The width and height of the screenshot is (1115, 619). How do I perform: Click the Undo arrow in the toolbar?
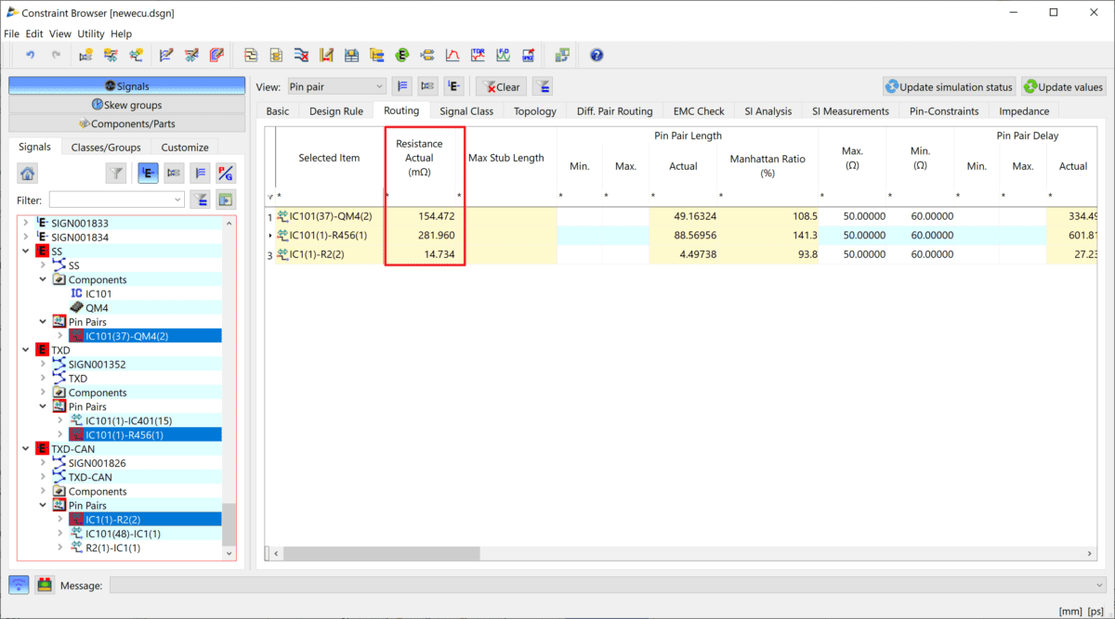tap(30, 56)
